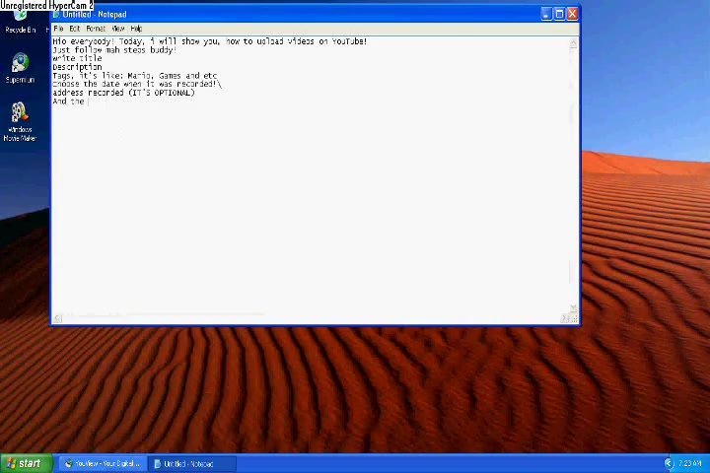Image resolution: width=710 pixels, height=473 pixels.
Task: Open the Help menu in Notepad
Action: pos(136,29)
